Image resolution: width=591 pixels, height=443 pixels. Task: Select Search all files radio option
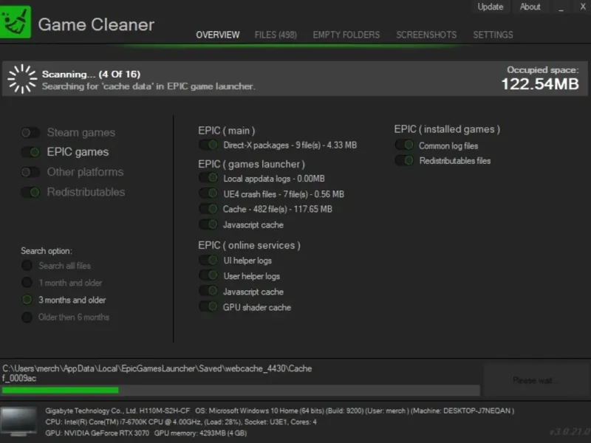(27, 266)
